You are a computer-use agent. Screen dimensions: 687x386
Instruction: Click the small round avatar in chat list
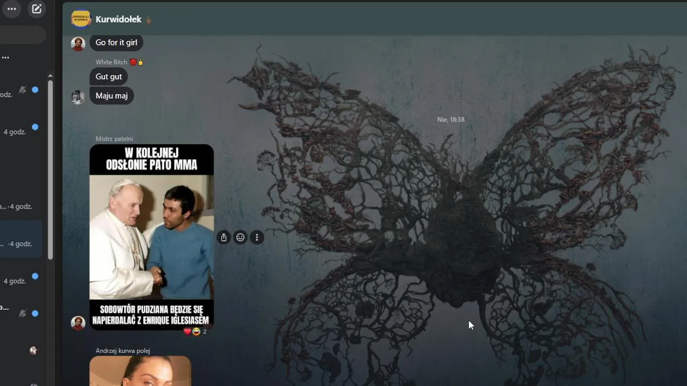tap(34, 351)
